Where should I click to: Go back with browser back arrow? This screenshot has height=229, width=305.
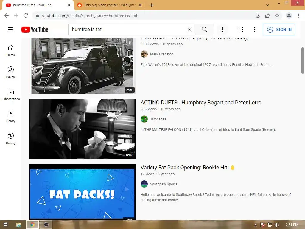[x=7, y=16]
